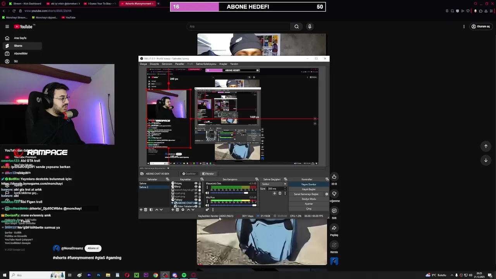Image resolution: width=496 pixels, height=279 pixels.
Task: Open source properties gear in Kaynaklar toolbar
Action: (x=183, y=210)
